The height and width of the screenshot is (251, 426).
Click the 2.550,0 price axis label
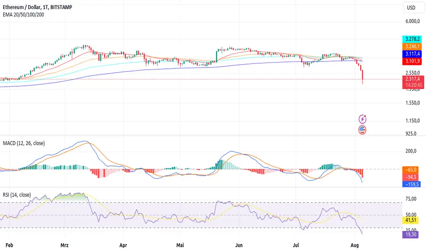(412, 73)
